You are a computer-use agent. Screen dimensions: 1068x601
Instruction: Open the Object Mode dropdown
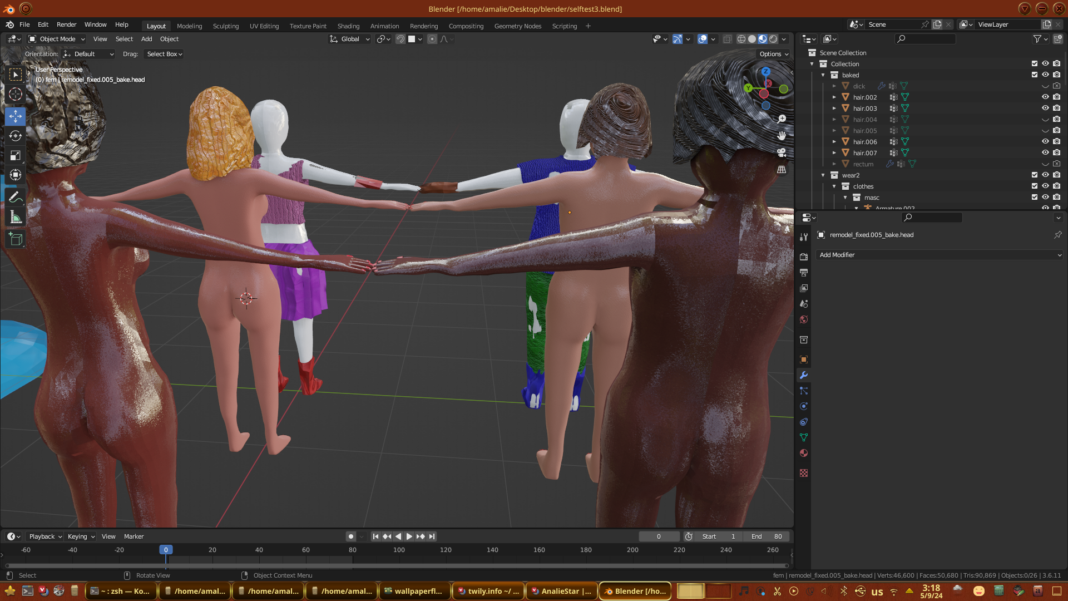57,39
